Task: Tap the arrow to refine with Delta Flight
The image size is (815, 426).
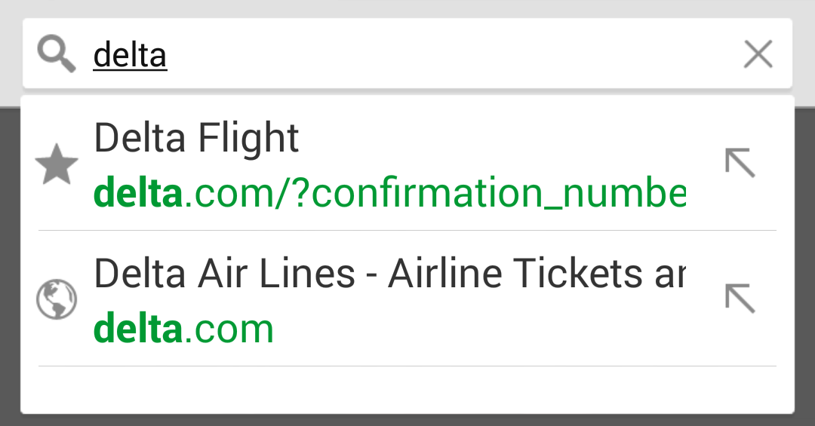Action: pyautogui.click(x=740, y=163)
